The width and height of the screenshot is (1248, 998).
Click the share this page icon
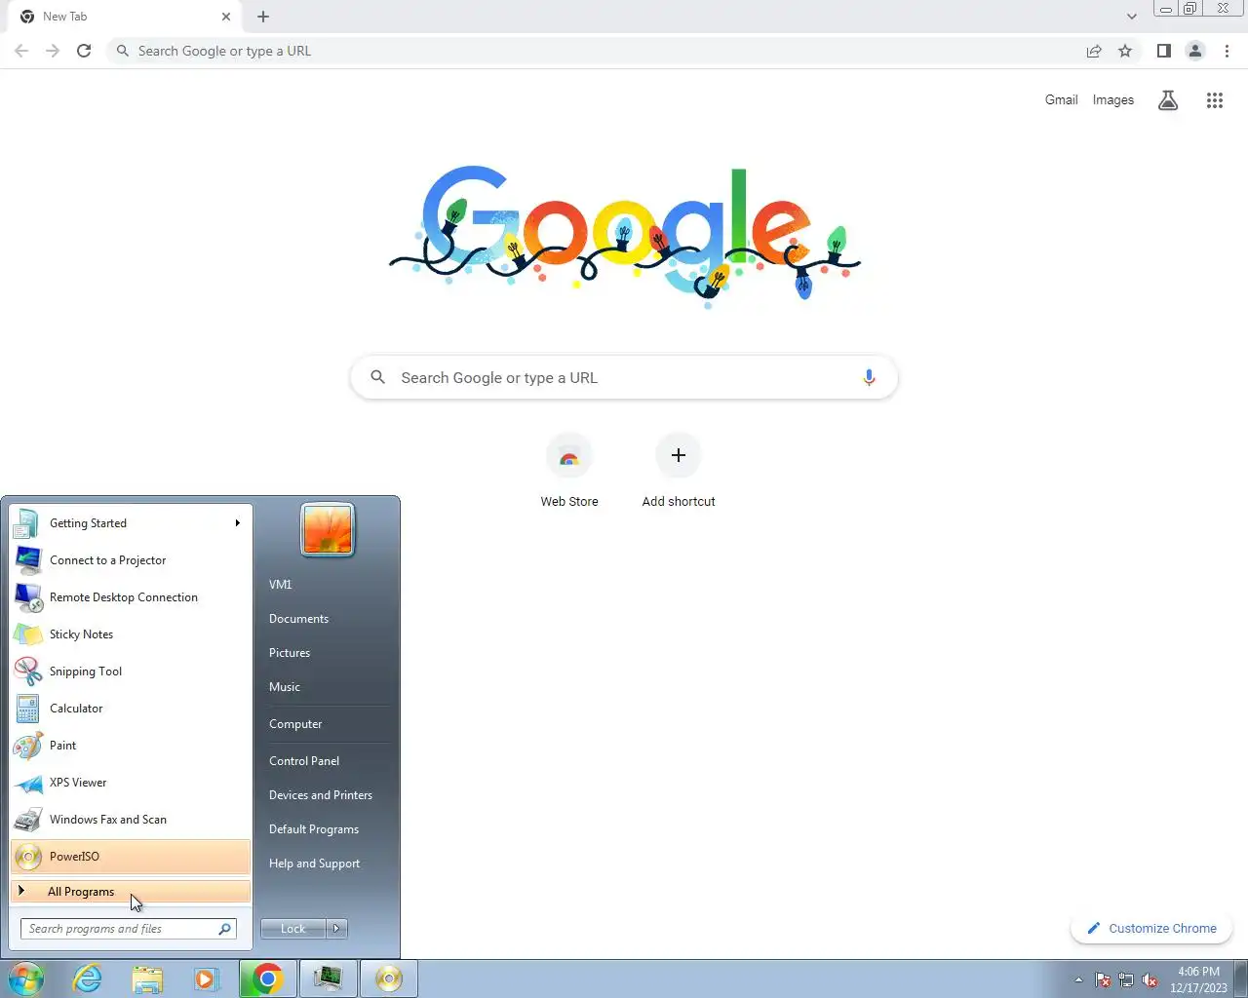(1094, 51)
